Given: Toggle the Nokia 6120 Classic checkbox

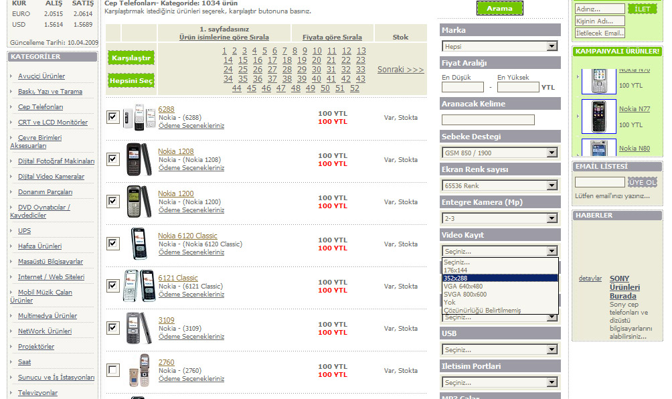Looking at the screenshot, I should tap(112, 244).
